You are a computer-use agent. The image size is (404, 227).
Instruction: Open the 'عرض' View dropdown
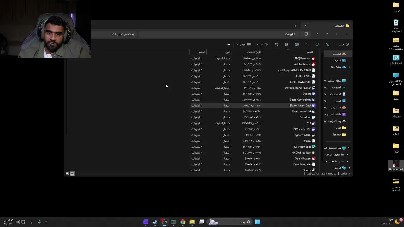(244, 44)
